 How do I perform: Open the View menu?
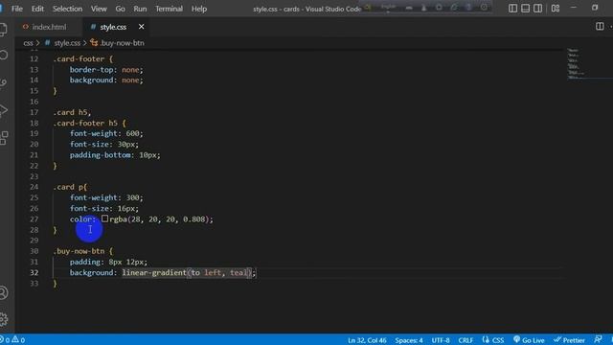pyautogui.click(x=99, y=9)
